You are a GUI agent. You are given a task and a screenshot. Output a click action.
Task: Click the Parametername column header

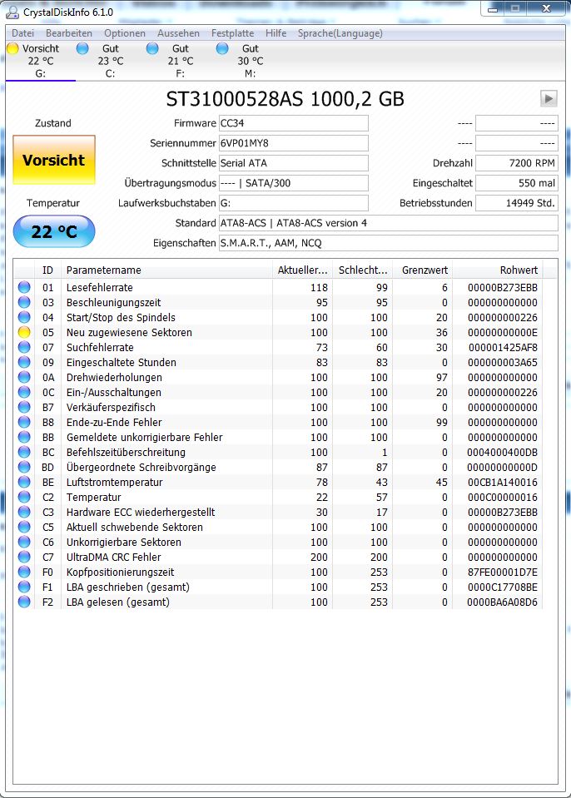coord(166,270)
